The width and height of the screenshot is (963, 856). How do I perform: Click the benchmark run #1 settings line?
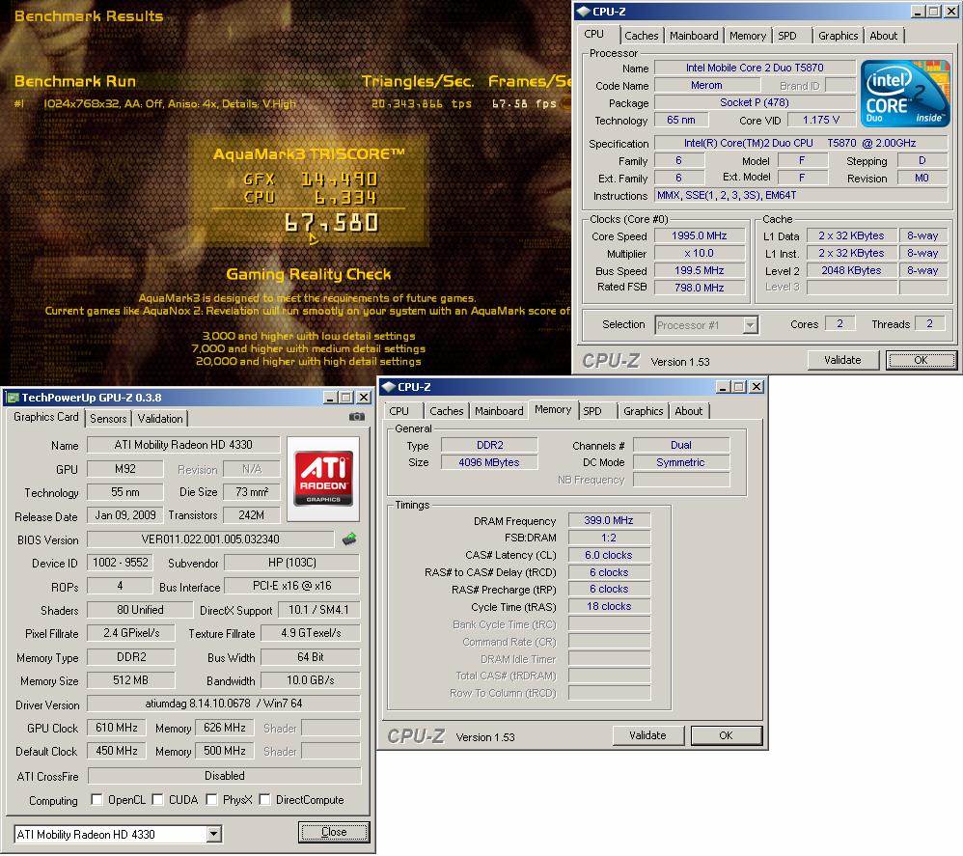(170, 104)
